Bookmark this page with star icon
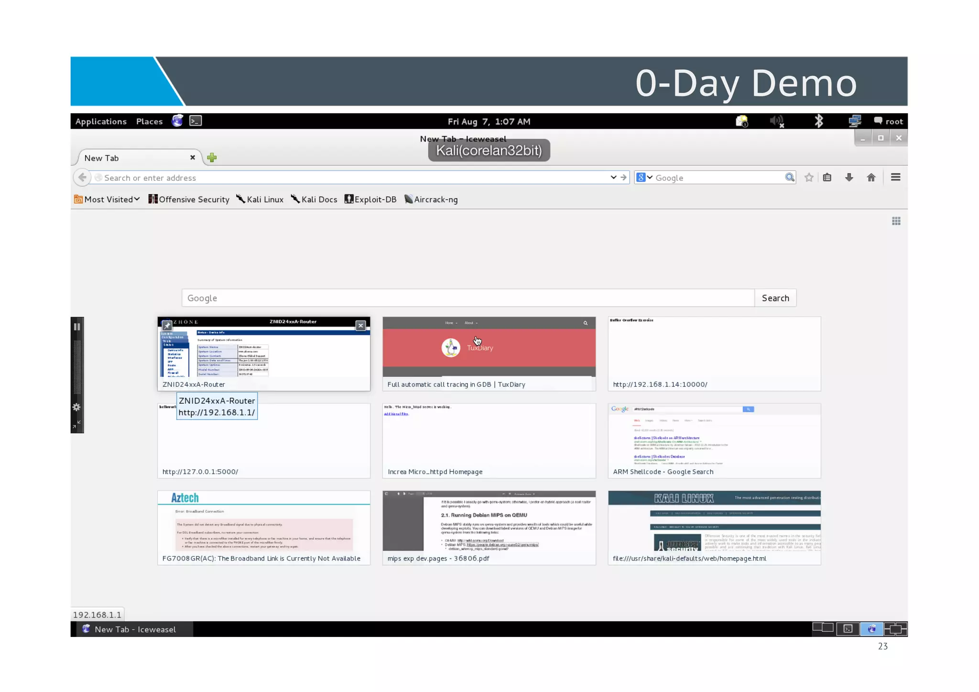 (809, 177)
